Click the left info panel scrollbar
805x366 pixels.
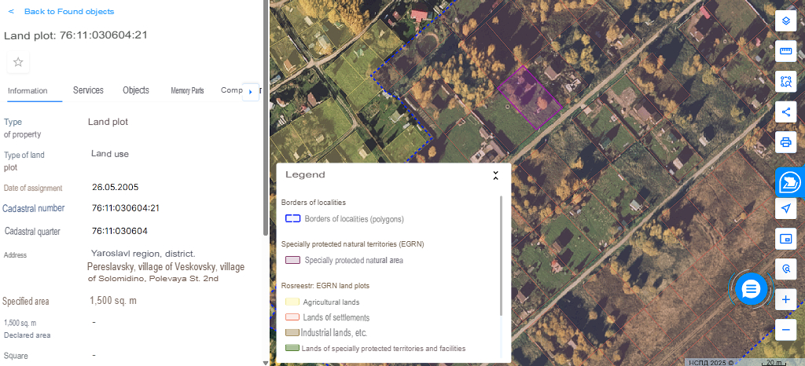coord(266,118)
